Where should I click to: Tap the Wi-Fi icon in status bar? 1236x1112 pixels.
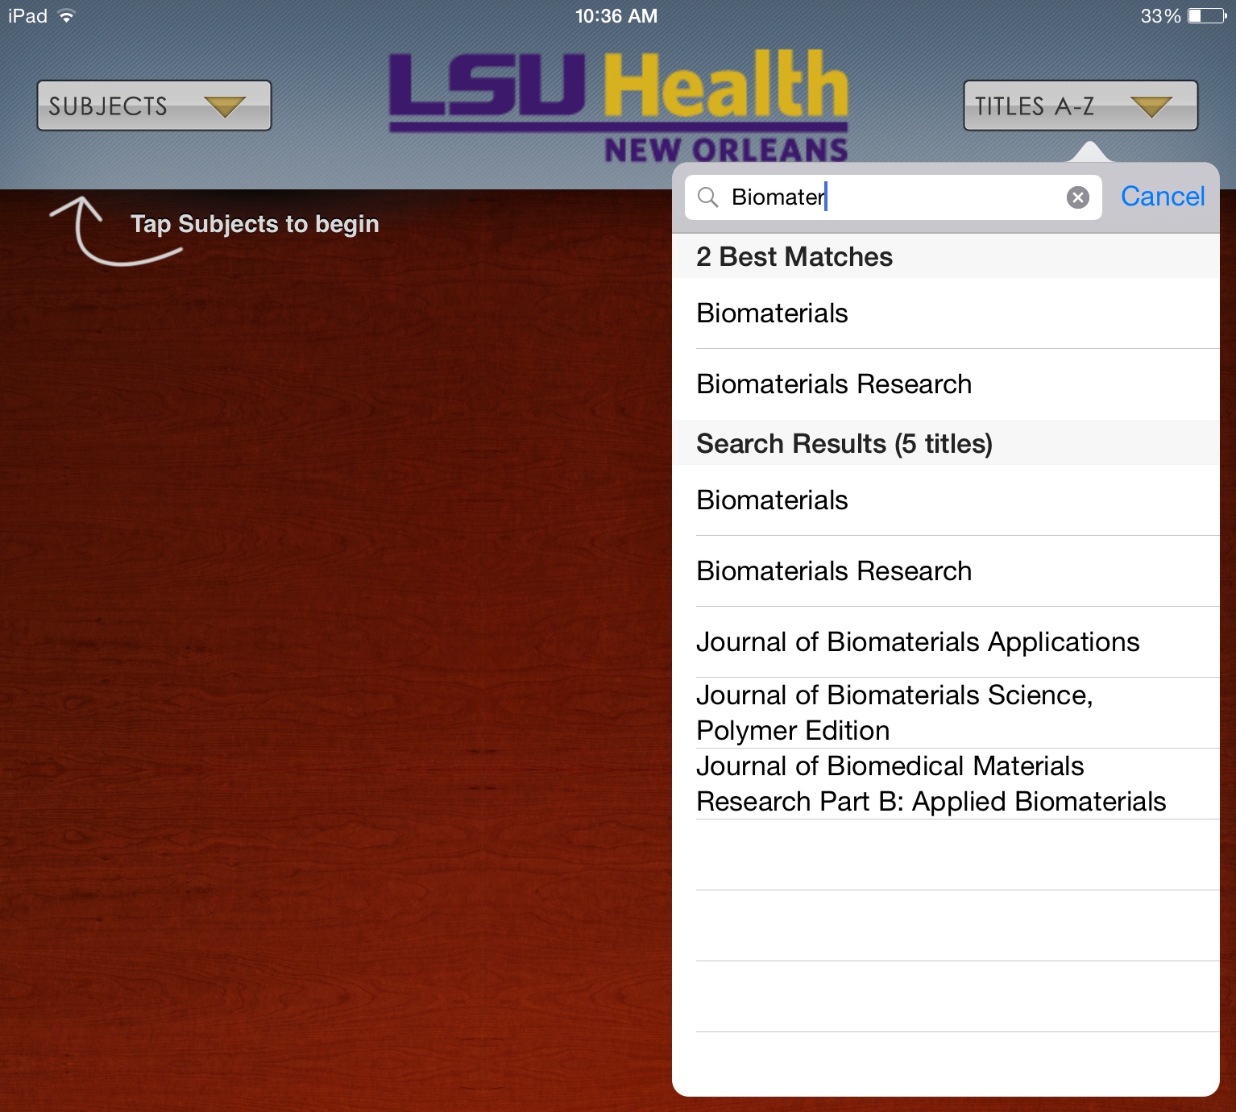pyautogui.click(x=67, y=16)
